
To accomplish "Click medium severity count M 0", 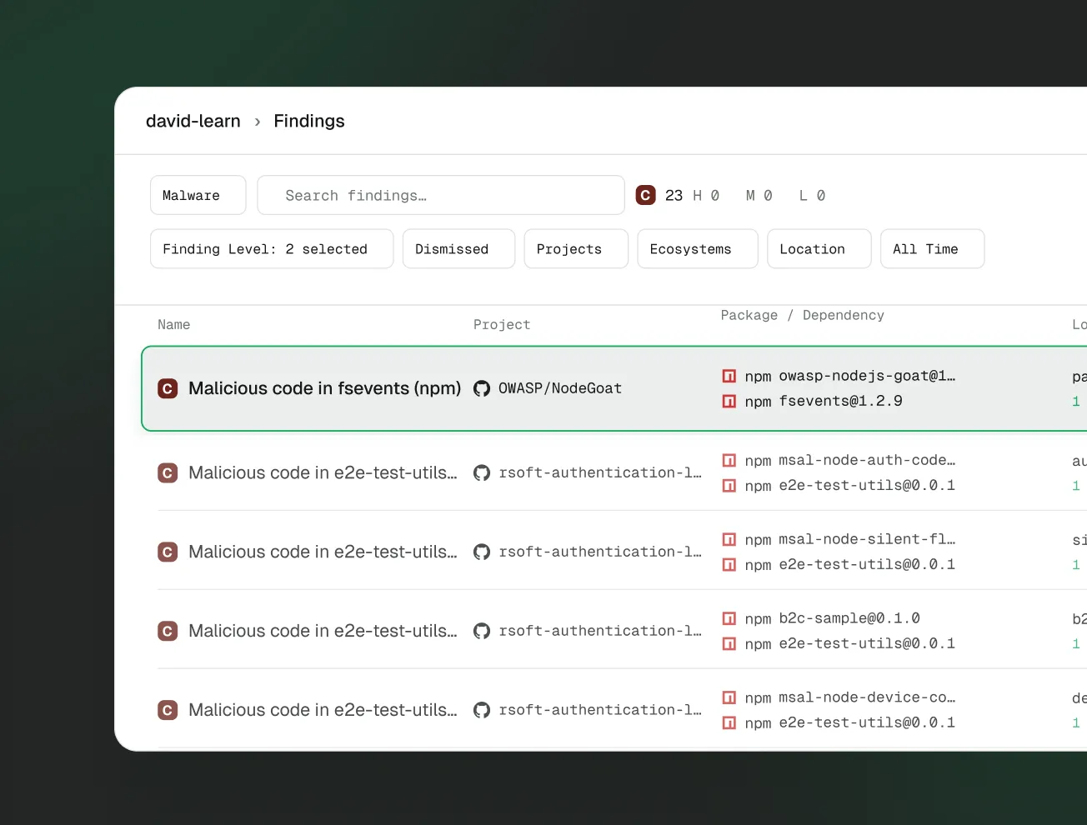I will tap(759, 195).
